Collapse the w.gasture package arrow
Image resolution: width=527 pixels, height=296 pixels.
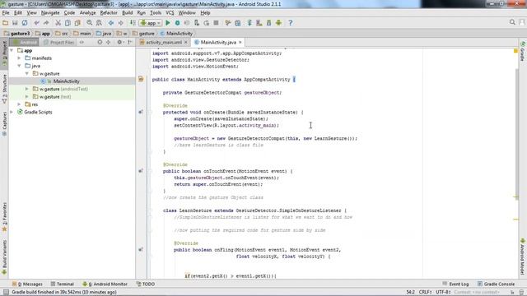(x=27, y=73)
